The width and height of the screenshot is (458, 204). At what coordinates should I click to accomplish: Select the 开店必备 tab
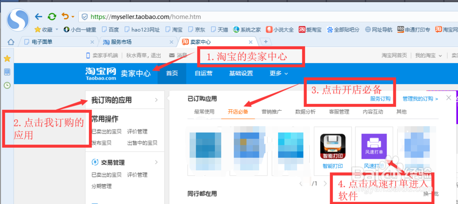pyautogui.click(x=238, y=112)
